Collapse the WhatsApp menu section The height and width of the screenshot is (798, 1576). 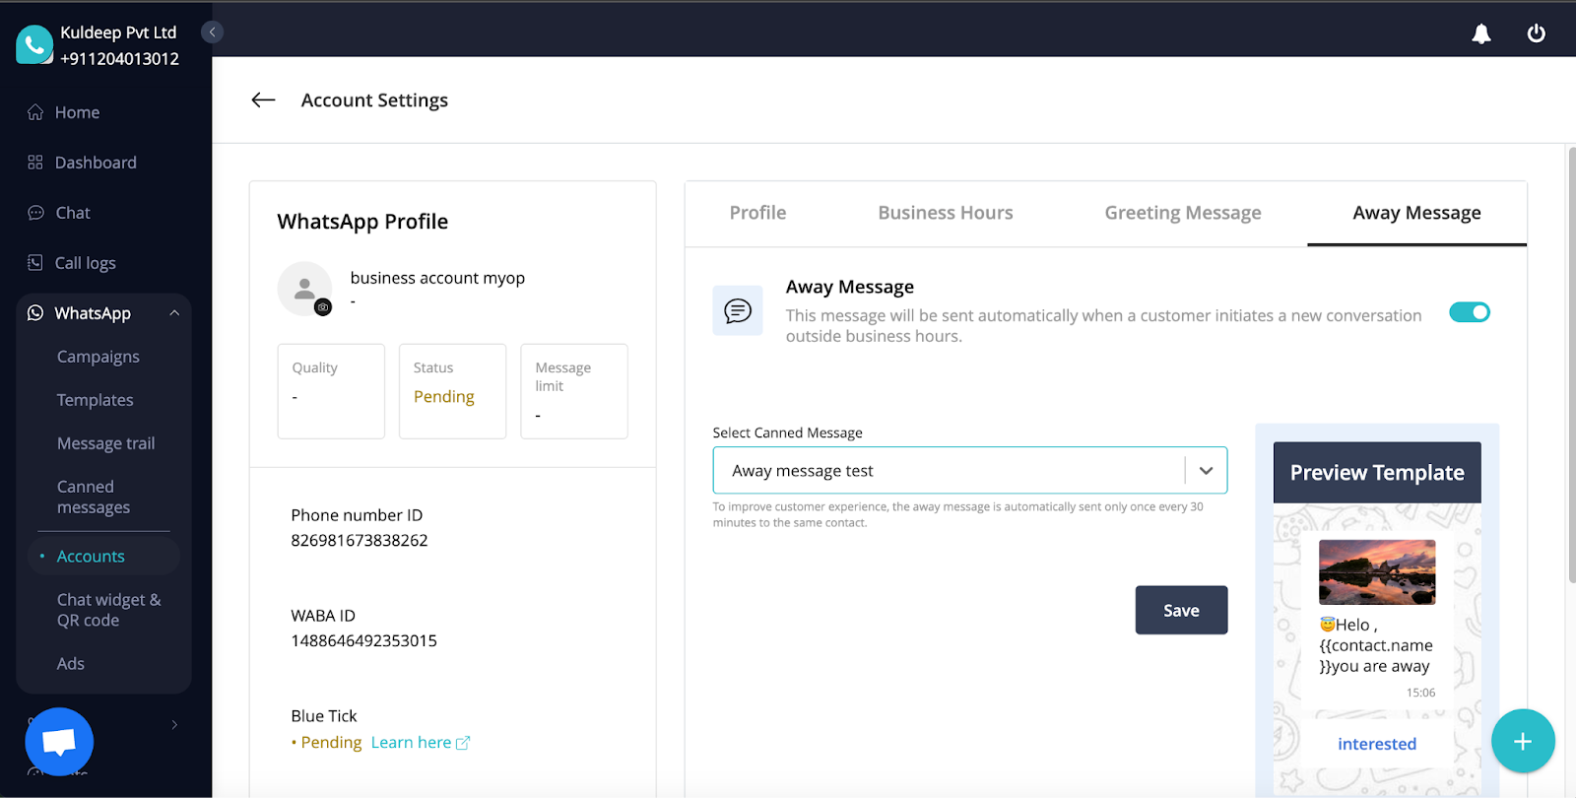tap(174, 313)
